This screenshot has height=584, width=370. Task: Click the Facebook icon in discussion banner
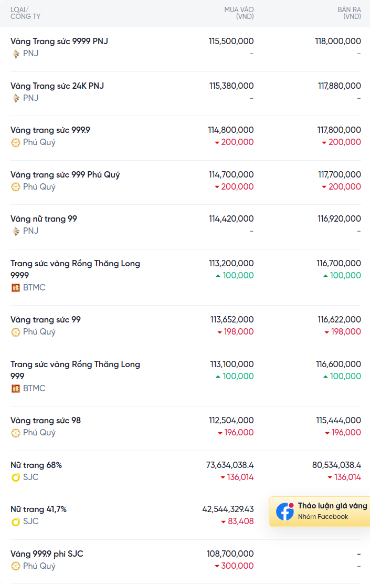(x=285, y=512)
